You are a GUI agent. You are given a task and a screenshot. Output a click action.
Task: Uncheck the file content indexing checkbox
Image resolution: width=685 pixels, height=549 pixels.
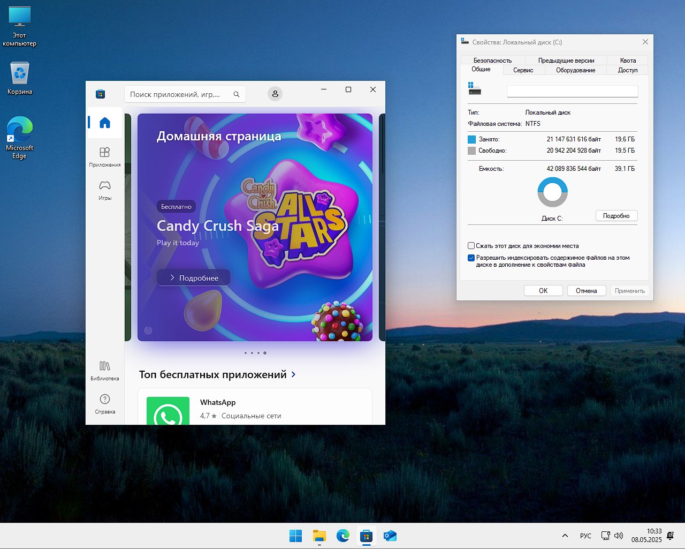pyautogui.click(x=471, y=258)
